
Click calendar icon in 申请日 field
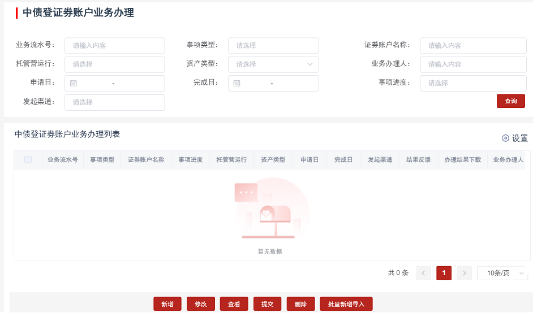(74, 84)
